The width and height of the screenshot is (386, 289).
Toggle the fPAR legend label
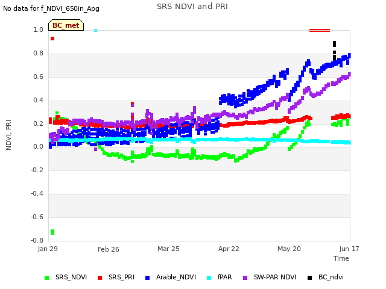(x=225, y=277)
